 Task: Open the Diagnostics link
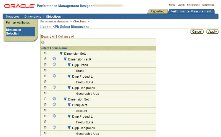[208, 5]
